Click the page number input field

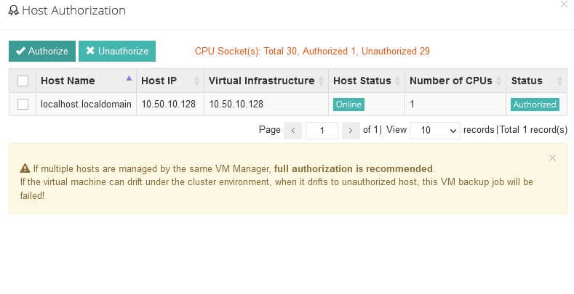(322, 131)
